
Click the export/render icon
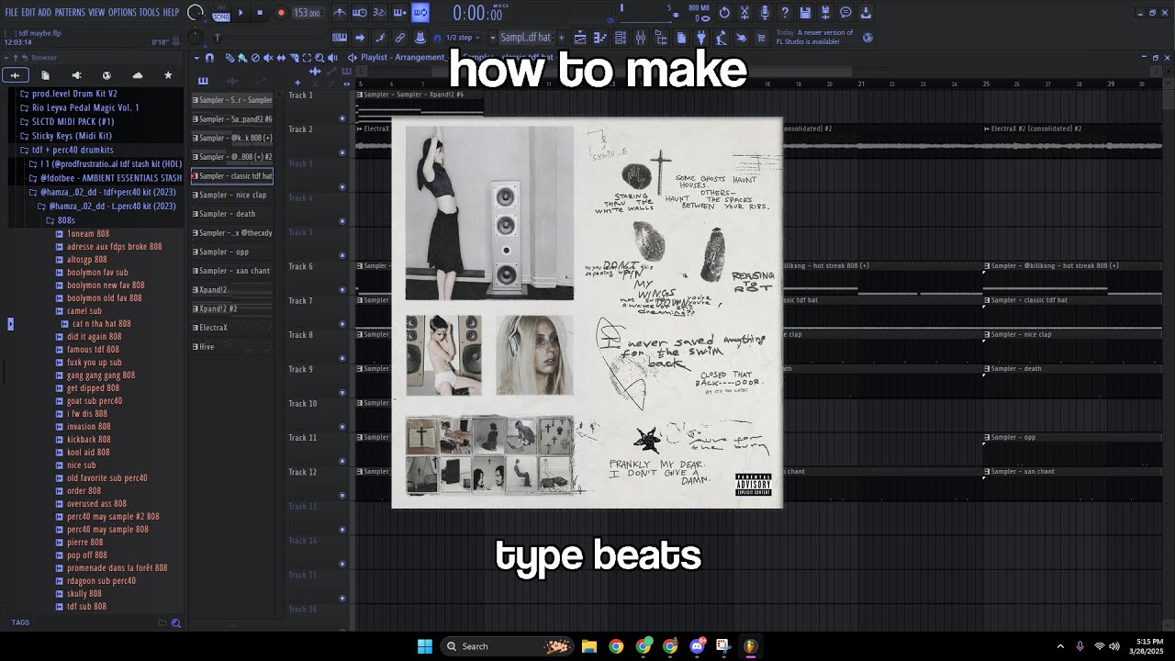[x=825, y=13]
